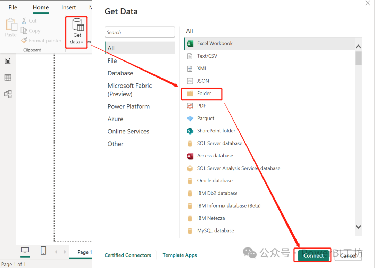The height and width of the screenshot is (268, 375).
Task: Click the scrollbar down arrow in connector list
Action: [x=358, y=227]
